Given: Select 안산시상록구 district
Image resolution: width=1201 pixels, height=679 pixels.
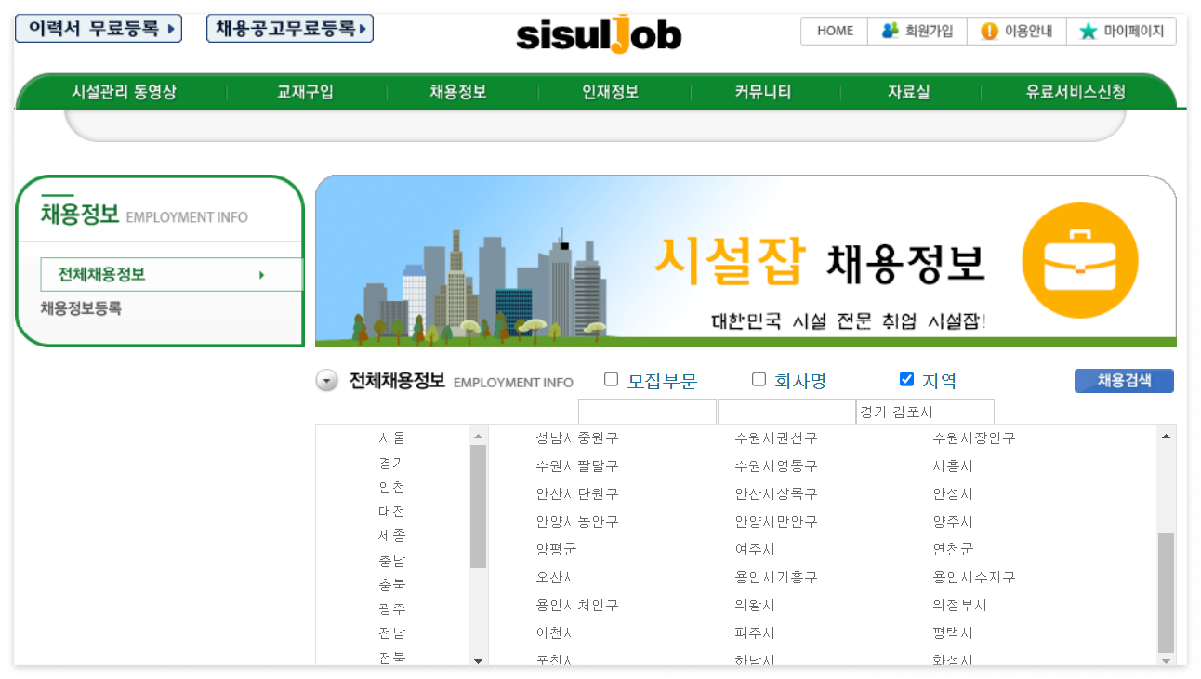Looking at the screenshot, I should [x=775, y=493].
